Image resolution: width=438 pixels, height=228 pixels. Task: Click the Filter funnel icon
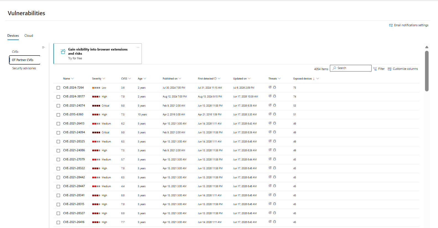(x=375, y=69)
